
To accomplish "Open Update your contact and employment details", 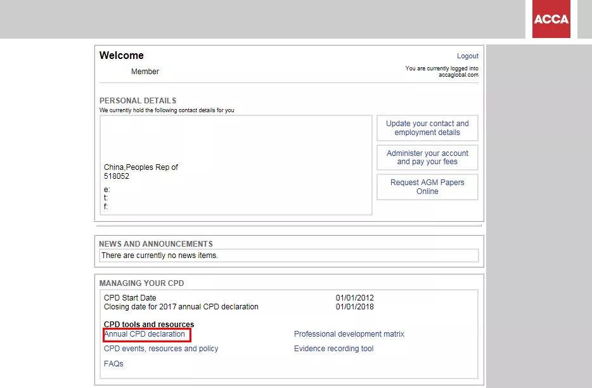I will [x=427, y=128].
